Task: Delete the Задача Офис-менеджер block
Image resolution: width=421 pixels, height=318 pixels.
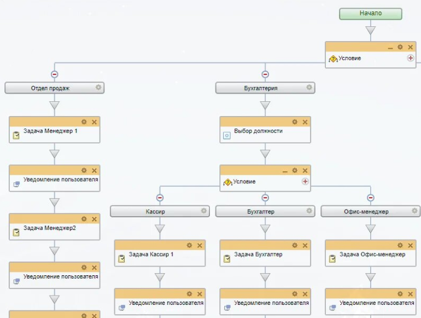Action: pos(410,245)
